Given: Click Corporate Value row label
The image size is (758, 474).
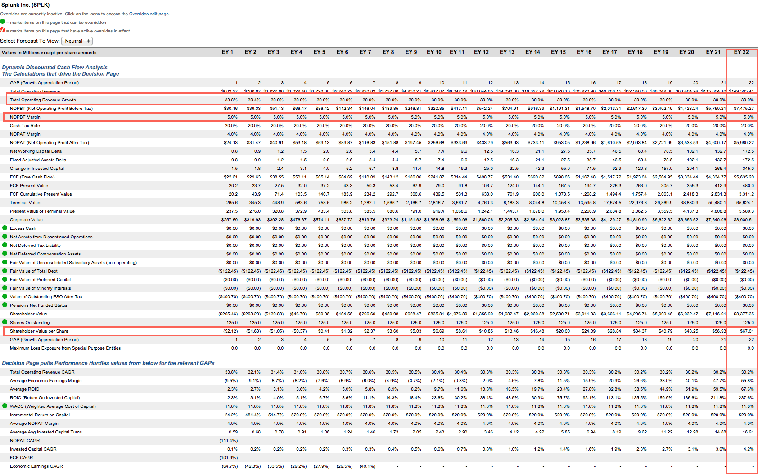Looking at the screenshot, I should click(26, 220).
